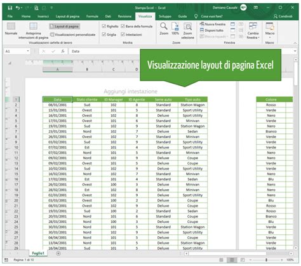Toggle the Griglia checkbox

pos(104,34)
